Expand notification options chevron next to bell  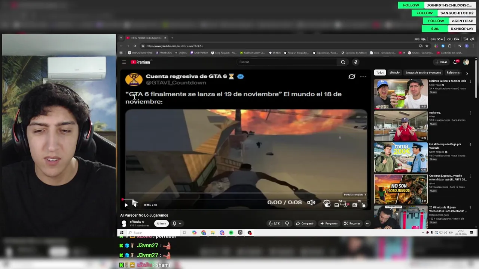coord(180,223)
